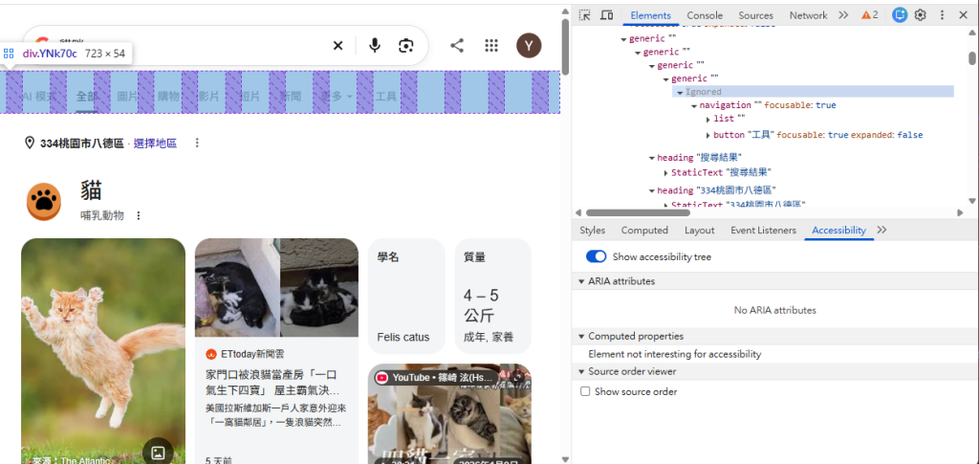Open the YouTube cat video thumbnail
979x464 pixels.
pyautogui.click(x=449, y=414)
